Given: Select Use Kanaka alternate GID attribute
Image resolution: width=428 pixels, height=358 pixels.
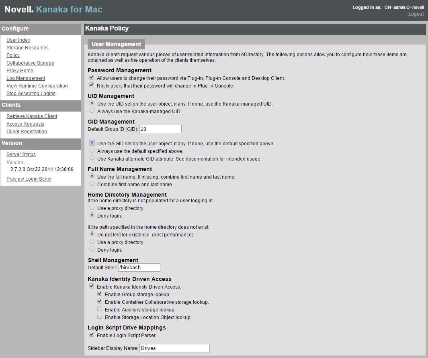Looking at the screenshot, I should [x=92, y=158].
